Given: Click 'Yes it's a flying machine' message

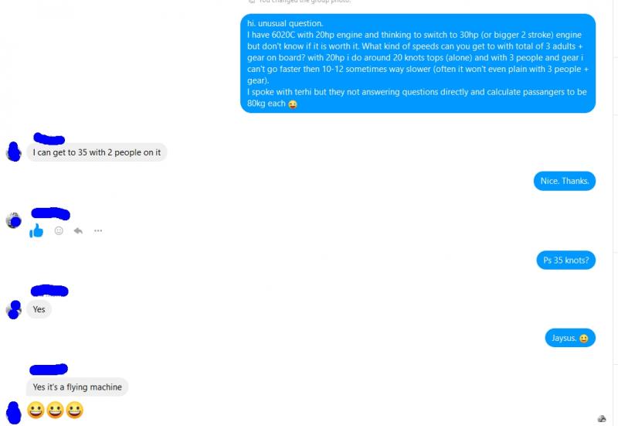Looking at the screenshot, I should click(77, 387).
